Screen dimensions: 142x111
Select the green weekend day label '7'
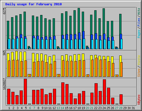(x=34, y=108)
